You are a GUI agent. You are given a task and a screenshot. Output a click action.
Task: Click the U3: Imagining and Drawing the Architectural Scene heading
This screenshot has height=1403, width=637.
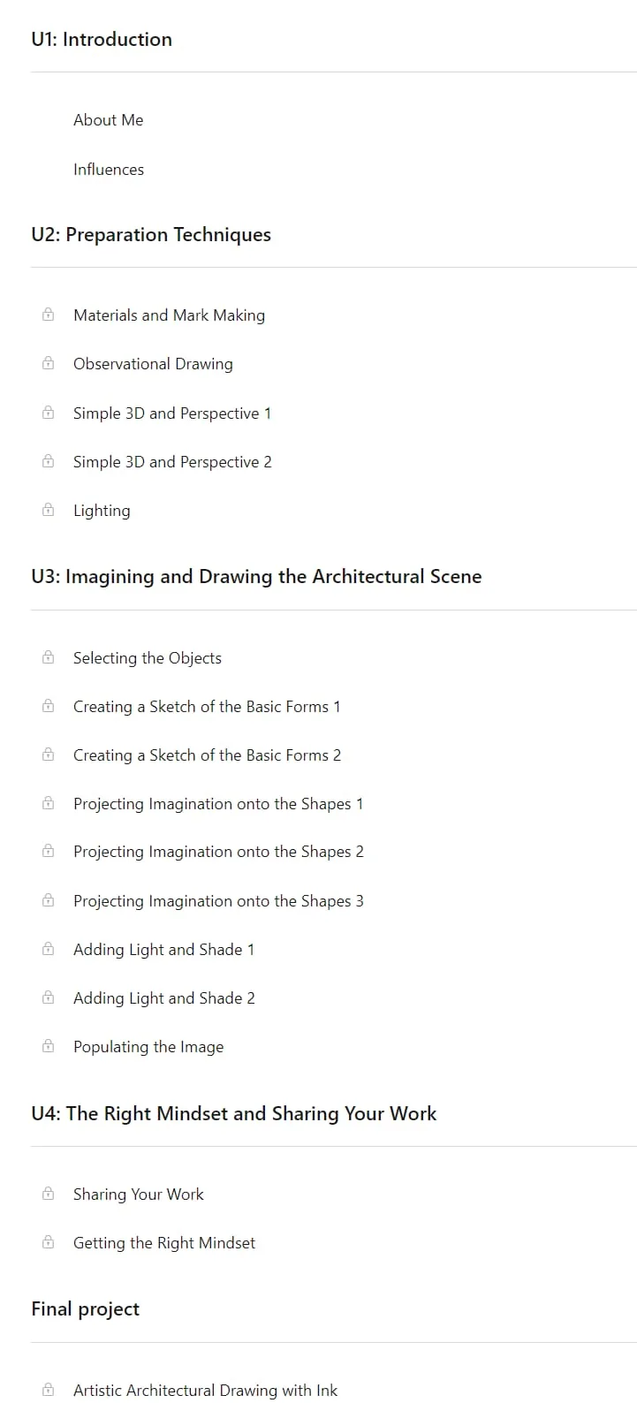pos(256,577)
